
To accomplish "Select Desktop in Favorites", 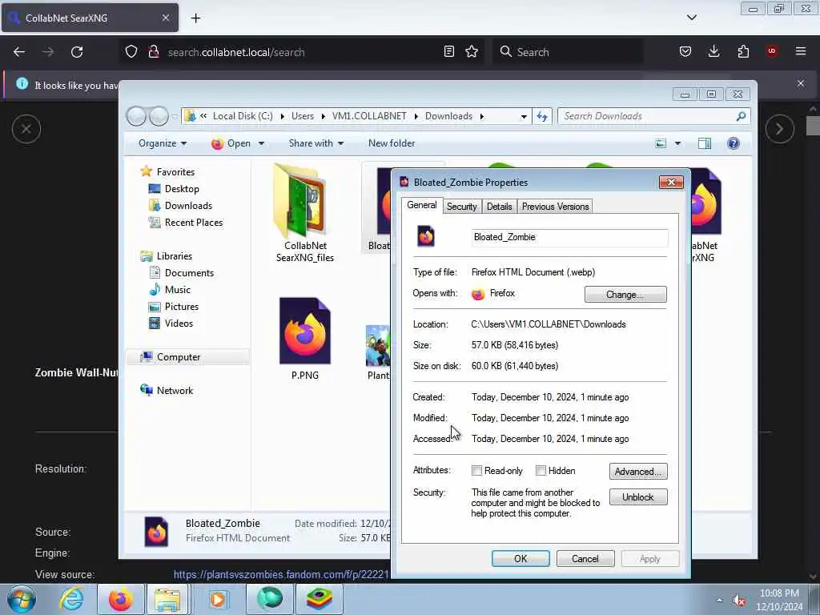I will click(182, 189).
